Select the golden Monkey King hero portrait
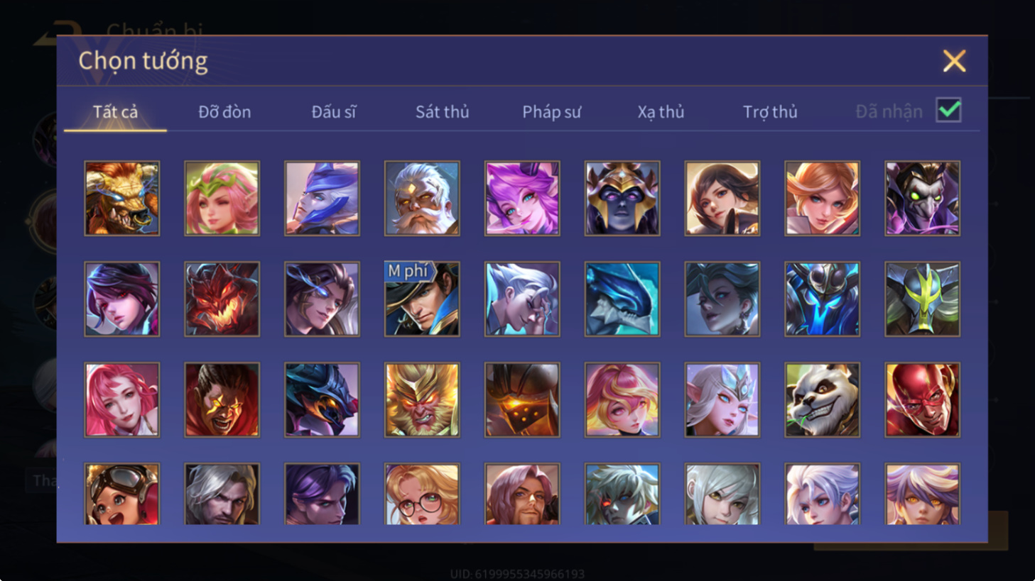 pyautogui.click(x=422, y=399)
